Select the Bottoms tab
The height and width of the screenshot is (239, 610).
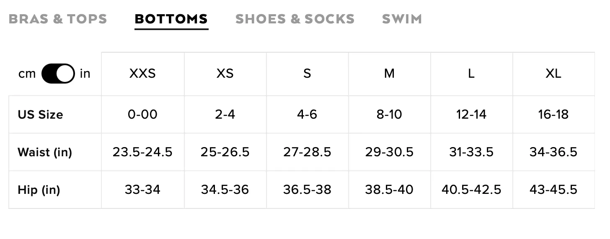(x=171, y=19)
